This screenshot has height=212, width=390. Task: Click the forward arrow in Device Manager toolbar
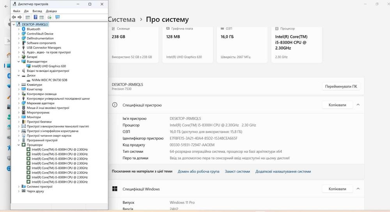click(19, 17)
